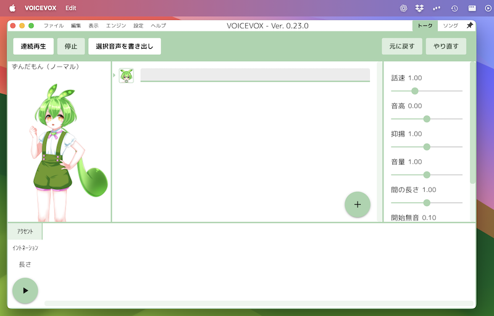Open the エンジン menu
Viewport: 494px width, 316px height.
click(116, 26)
